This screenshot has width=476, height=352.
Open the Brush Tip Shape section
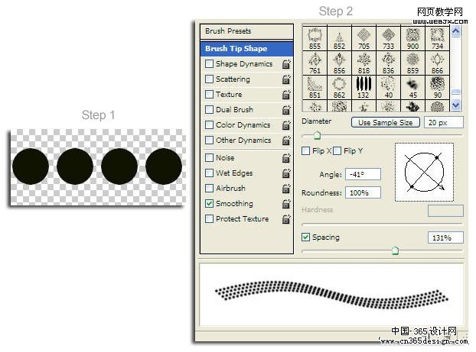click(246, 48)
